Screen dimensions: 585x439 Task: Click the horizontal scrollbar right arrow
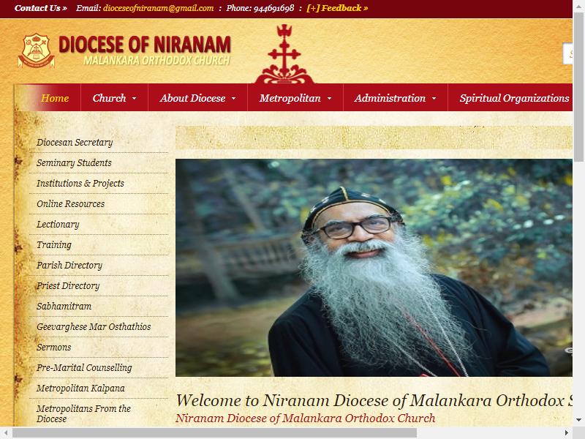(x=566, y=432)
